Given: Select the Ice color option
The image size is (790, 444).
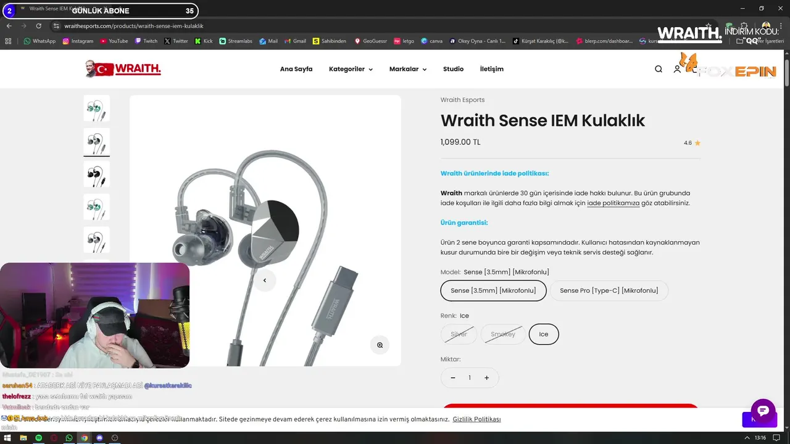Looking at the screenshot, I should click(x=544, y=334).
